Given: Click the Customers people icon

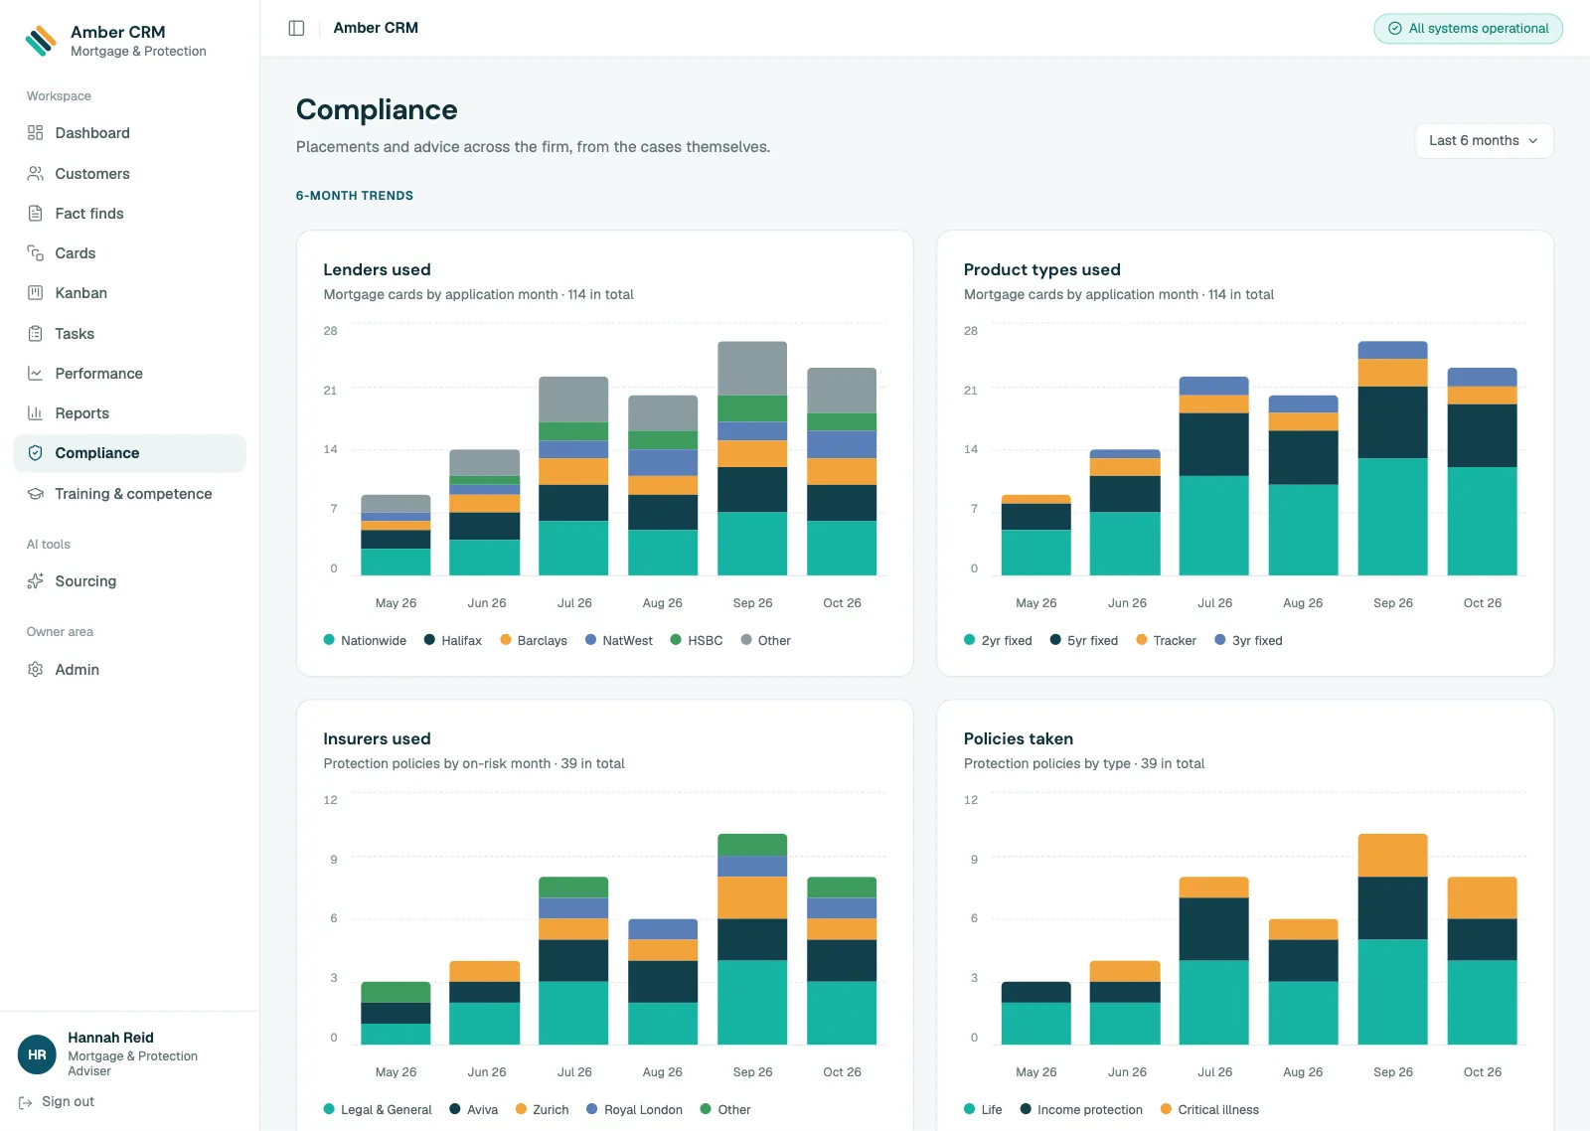Looking at the screenshot, I should pos(36,174).
